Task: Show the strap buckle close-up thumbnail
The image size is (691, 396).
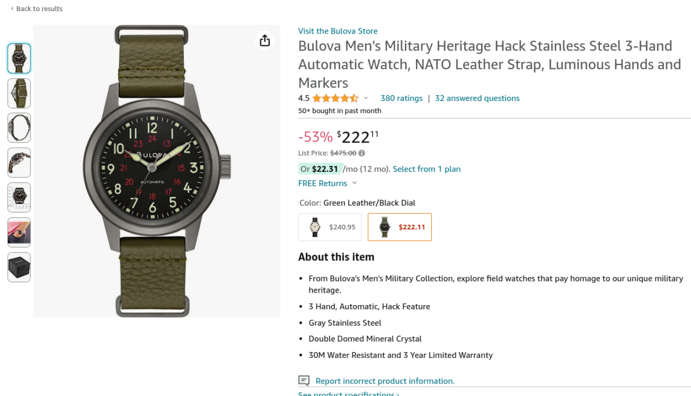Action: tap(19, 93)
